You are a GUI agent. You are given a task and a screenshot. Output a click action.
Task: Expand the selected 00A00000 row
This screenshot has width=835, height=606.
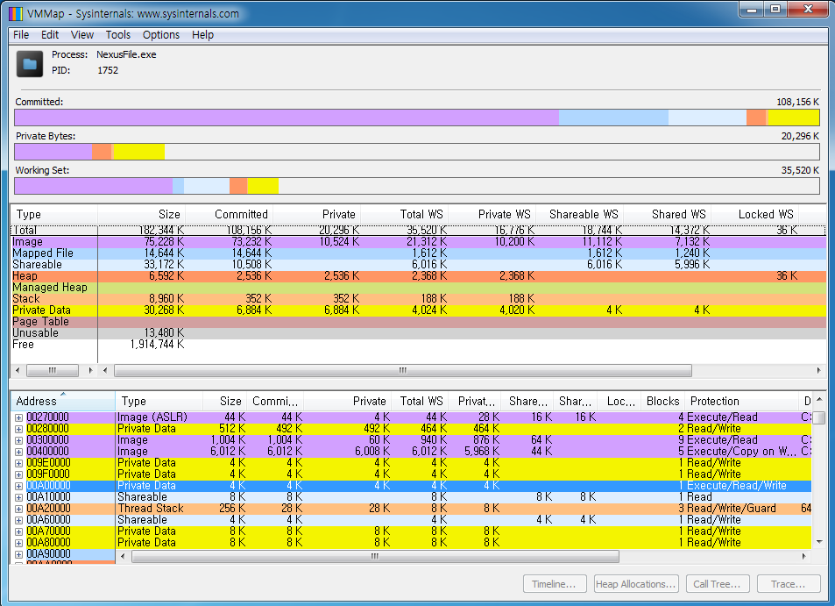[18, 486]
